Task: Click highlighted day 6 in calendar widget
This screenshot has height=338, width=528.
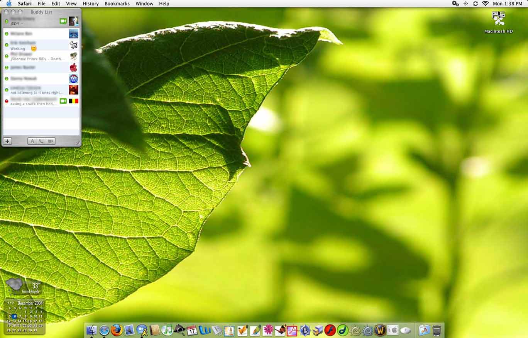Action: 14,316
